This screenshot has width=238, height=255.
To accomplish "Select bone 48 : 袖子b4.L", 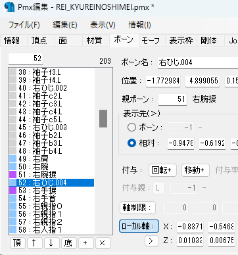I will (x=52, y=151).
